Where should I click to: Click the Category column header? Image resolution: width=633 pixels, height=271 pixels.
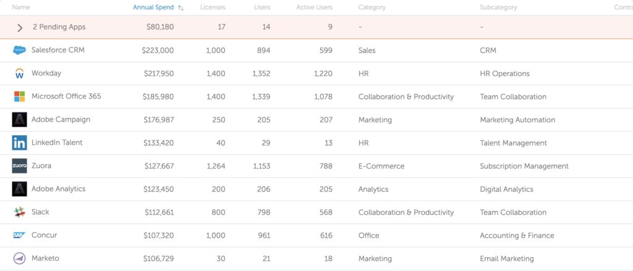coord(372,7)
